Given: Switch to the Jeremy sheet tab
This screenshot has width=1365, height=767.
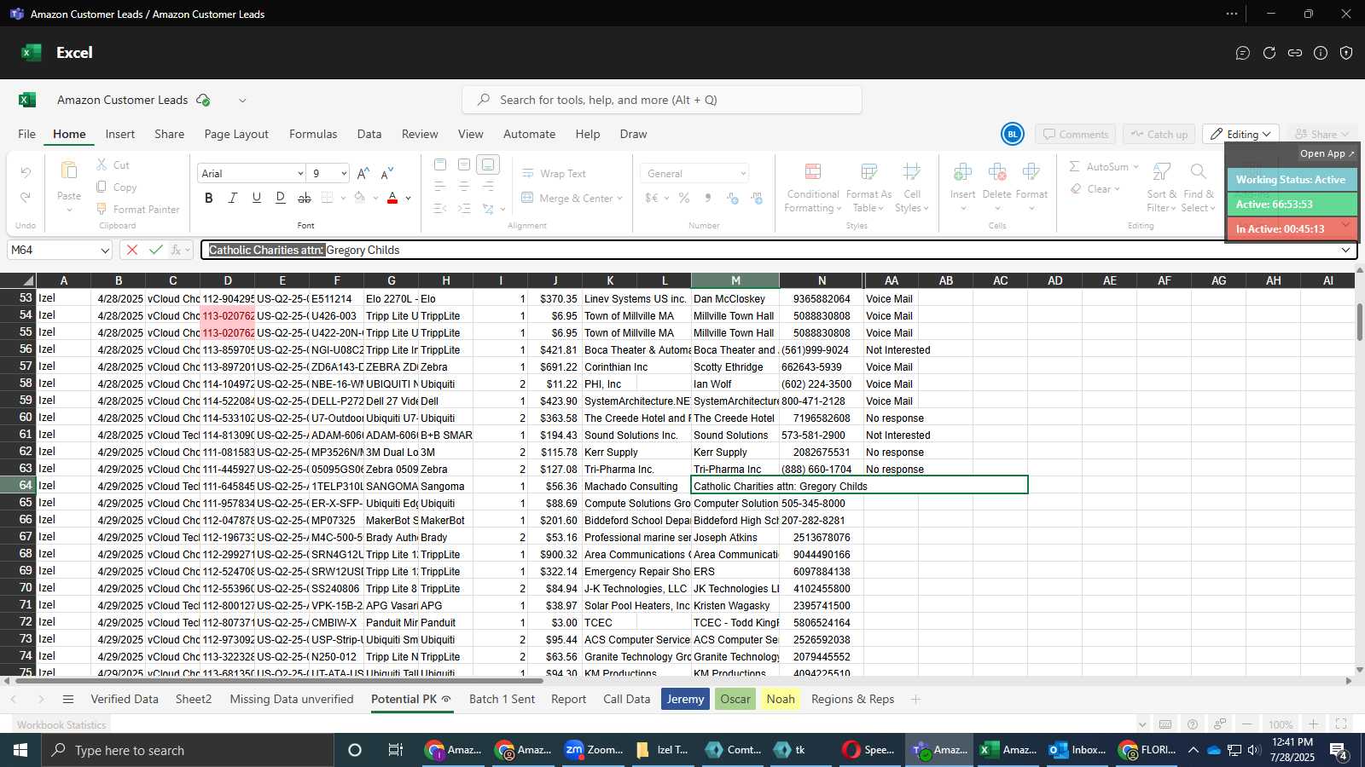Looking at the screenshot, I should point(685,699).
